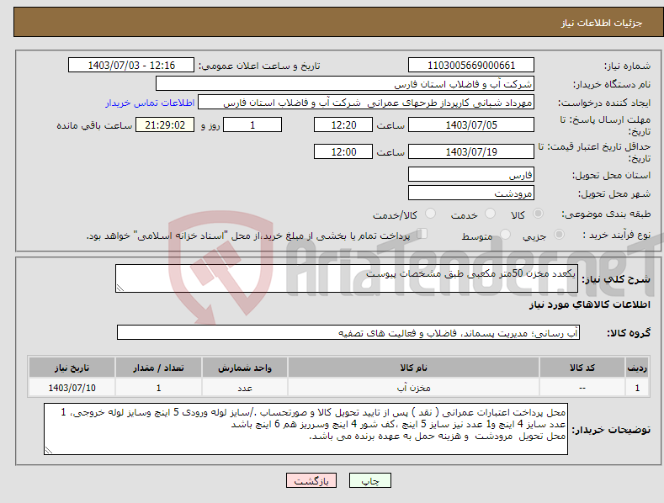Select the کالا radio button
Screen dimensions: 664x503
tap(538, 214)
